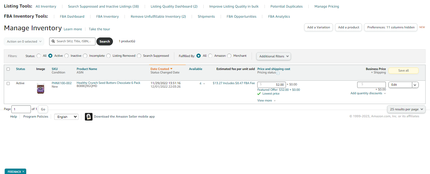Viewport: 430px width, 174px height.
Task: Open All Inventory listing tool
Action: tap(46, 6)
